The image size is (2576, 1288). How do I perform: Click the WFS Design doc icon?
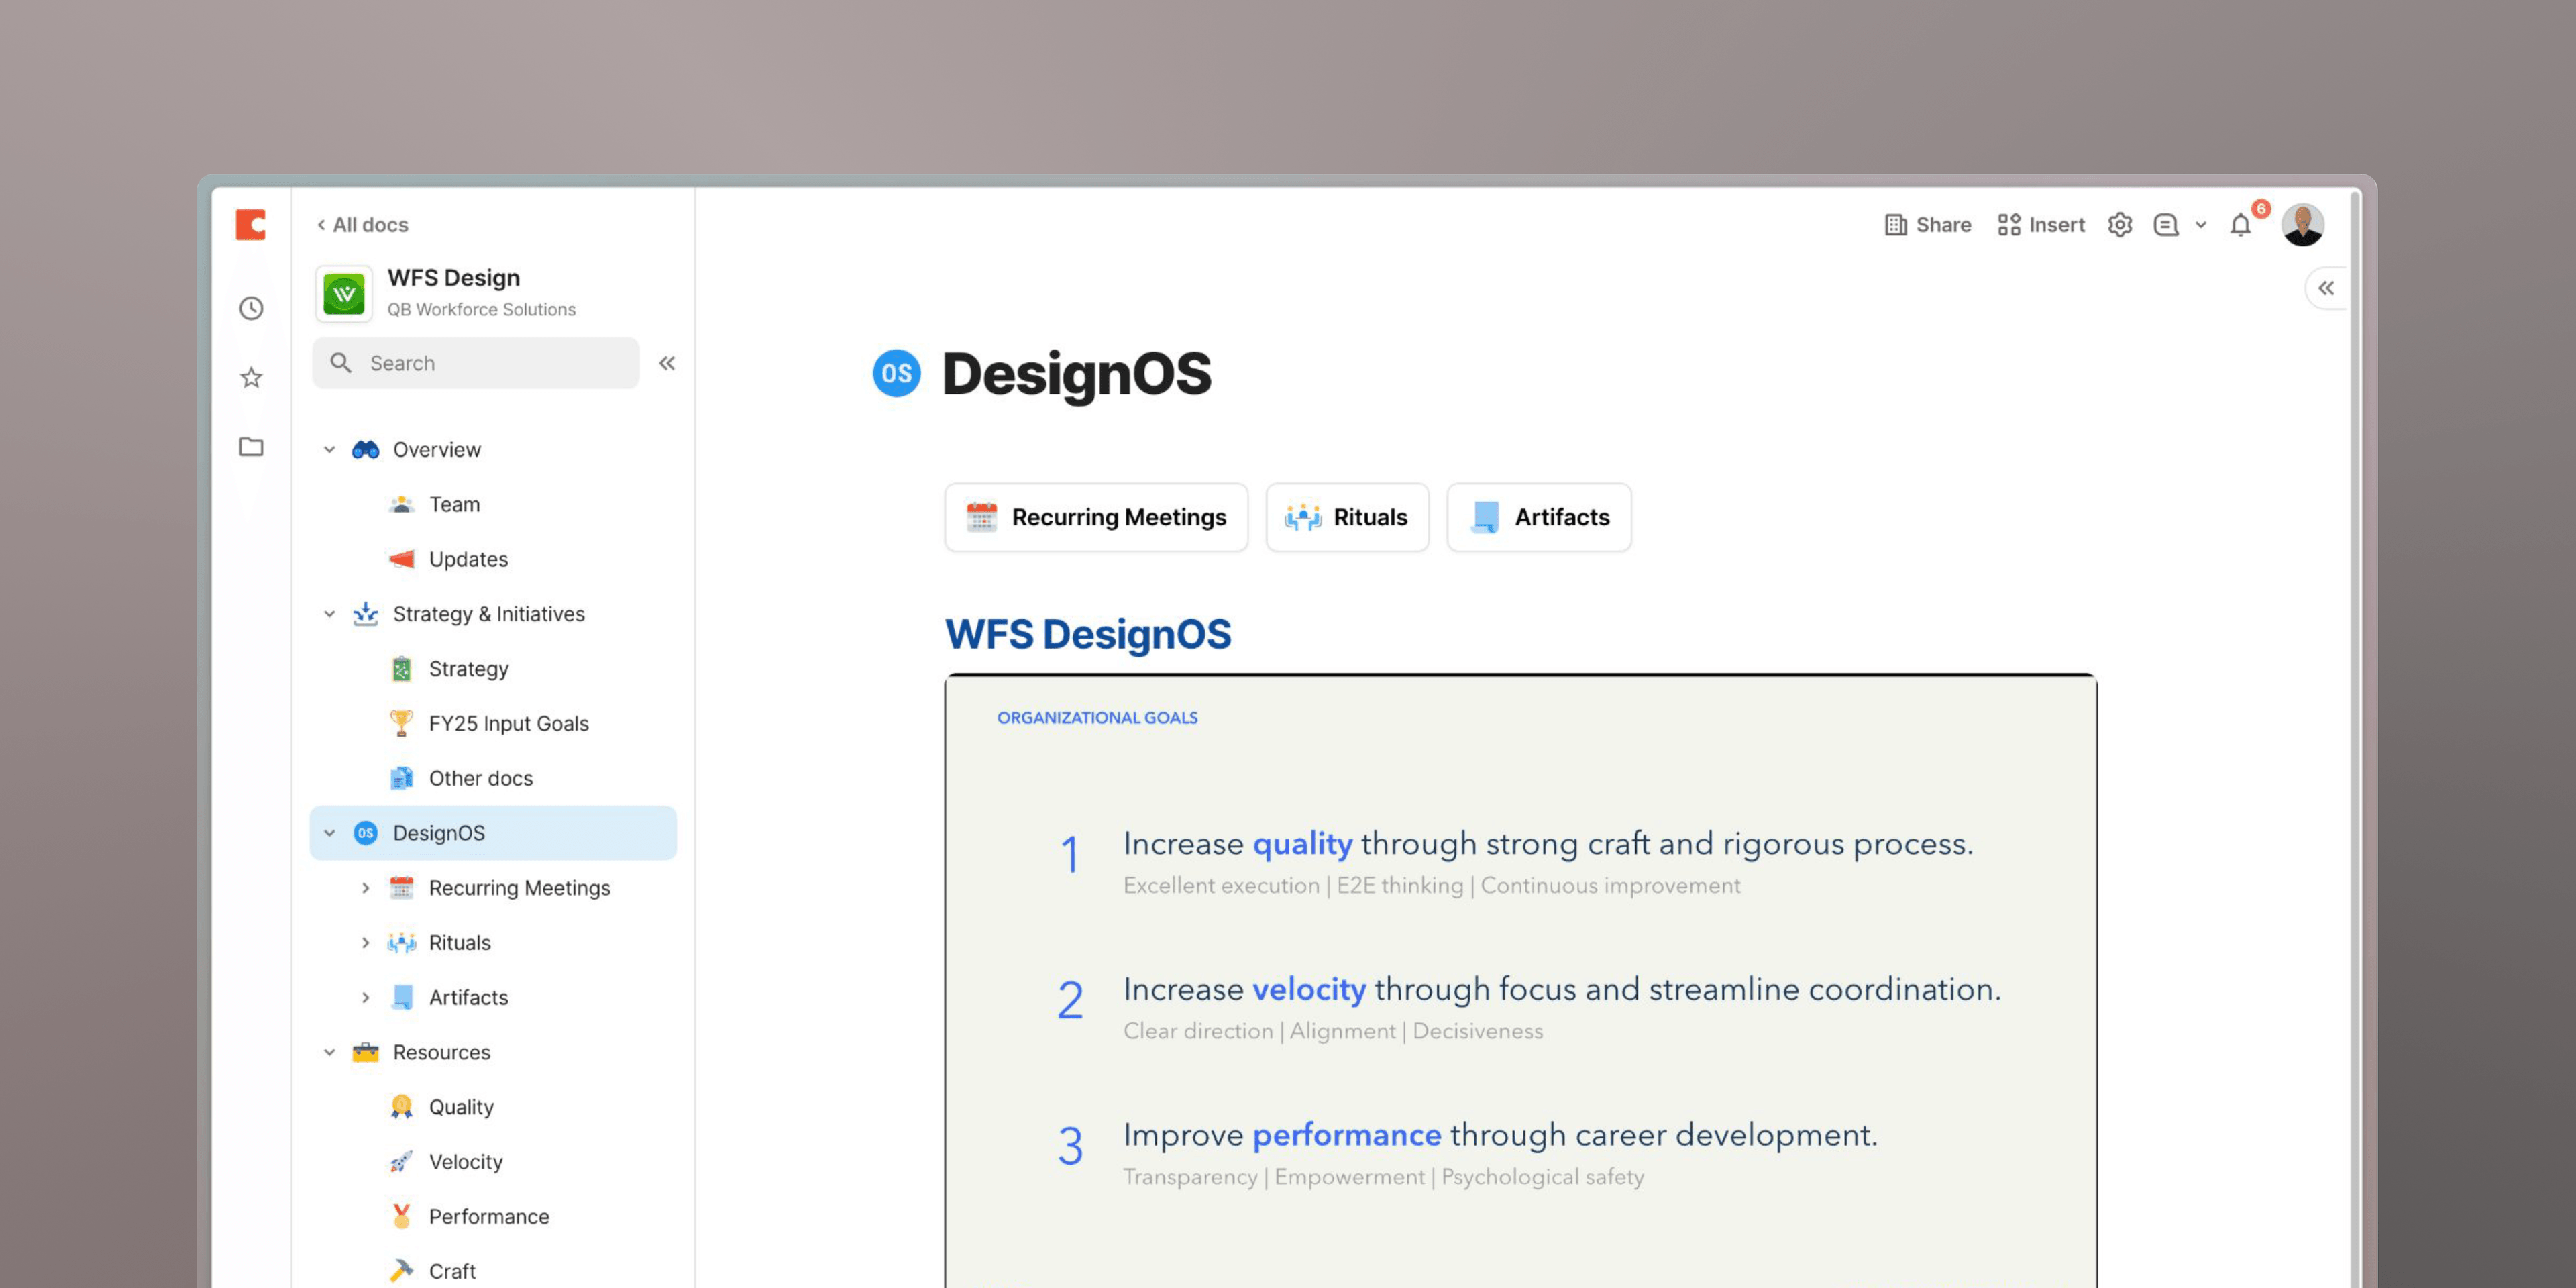[344, 293]
